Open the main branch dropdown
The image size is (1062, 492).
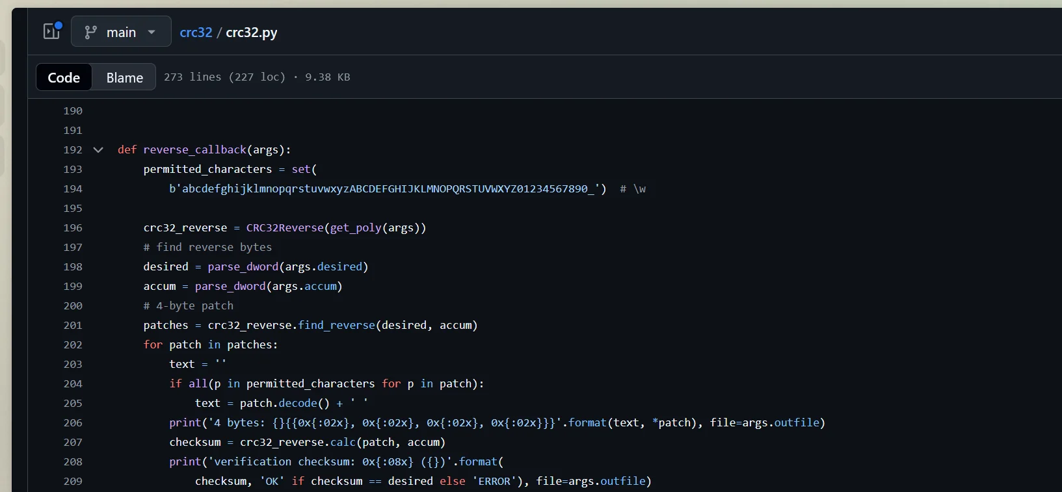click(121, 31)
